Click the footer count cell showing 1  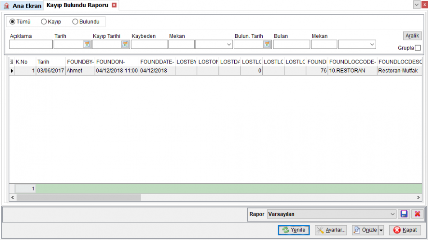pos(25,189)
